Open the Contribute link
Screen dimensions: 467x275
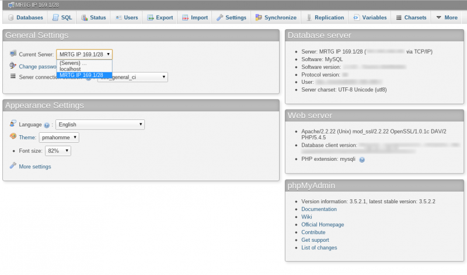313,232
